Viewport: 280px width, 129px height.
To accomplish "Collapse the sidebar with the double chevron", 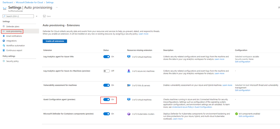I will [x=37, y=16].
